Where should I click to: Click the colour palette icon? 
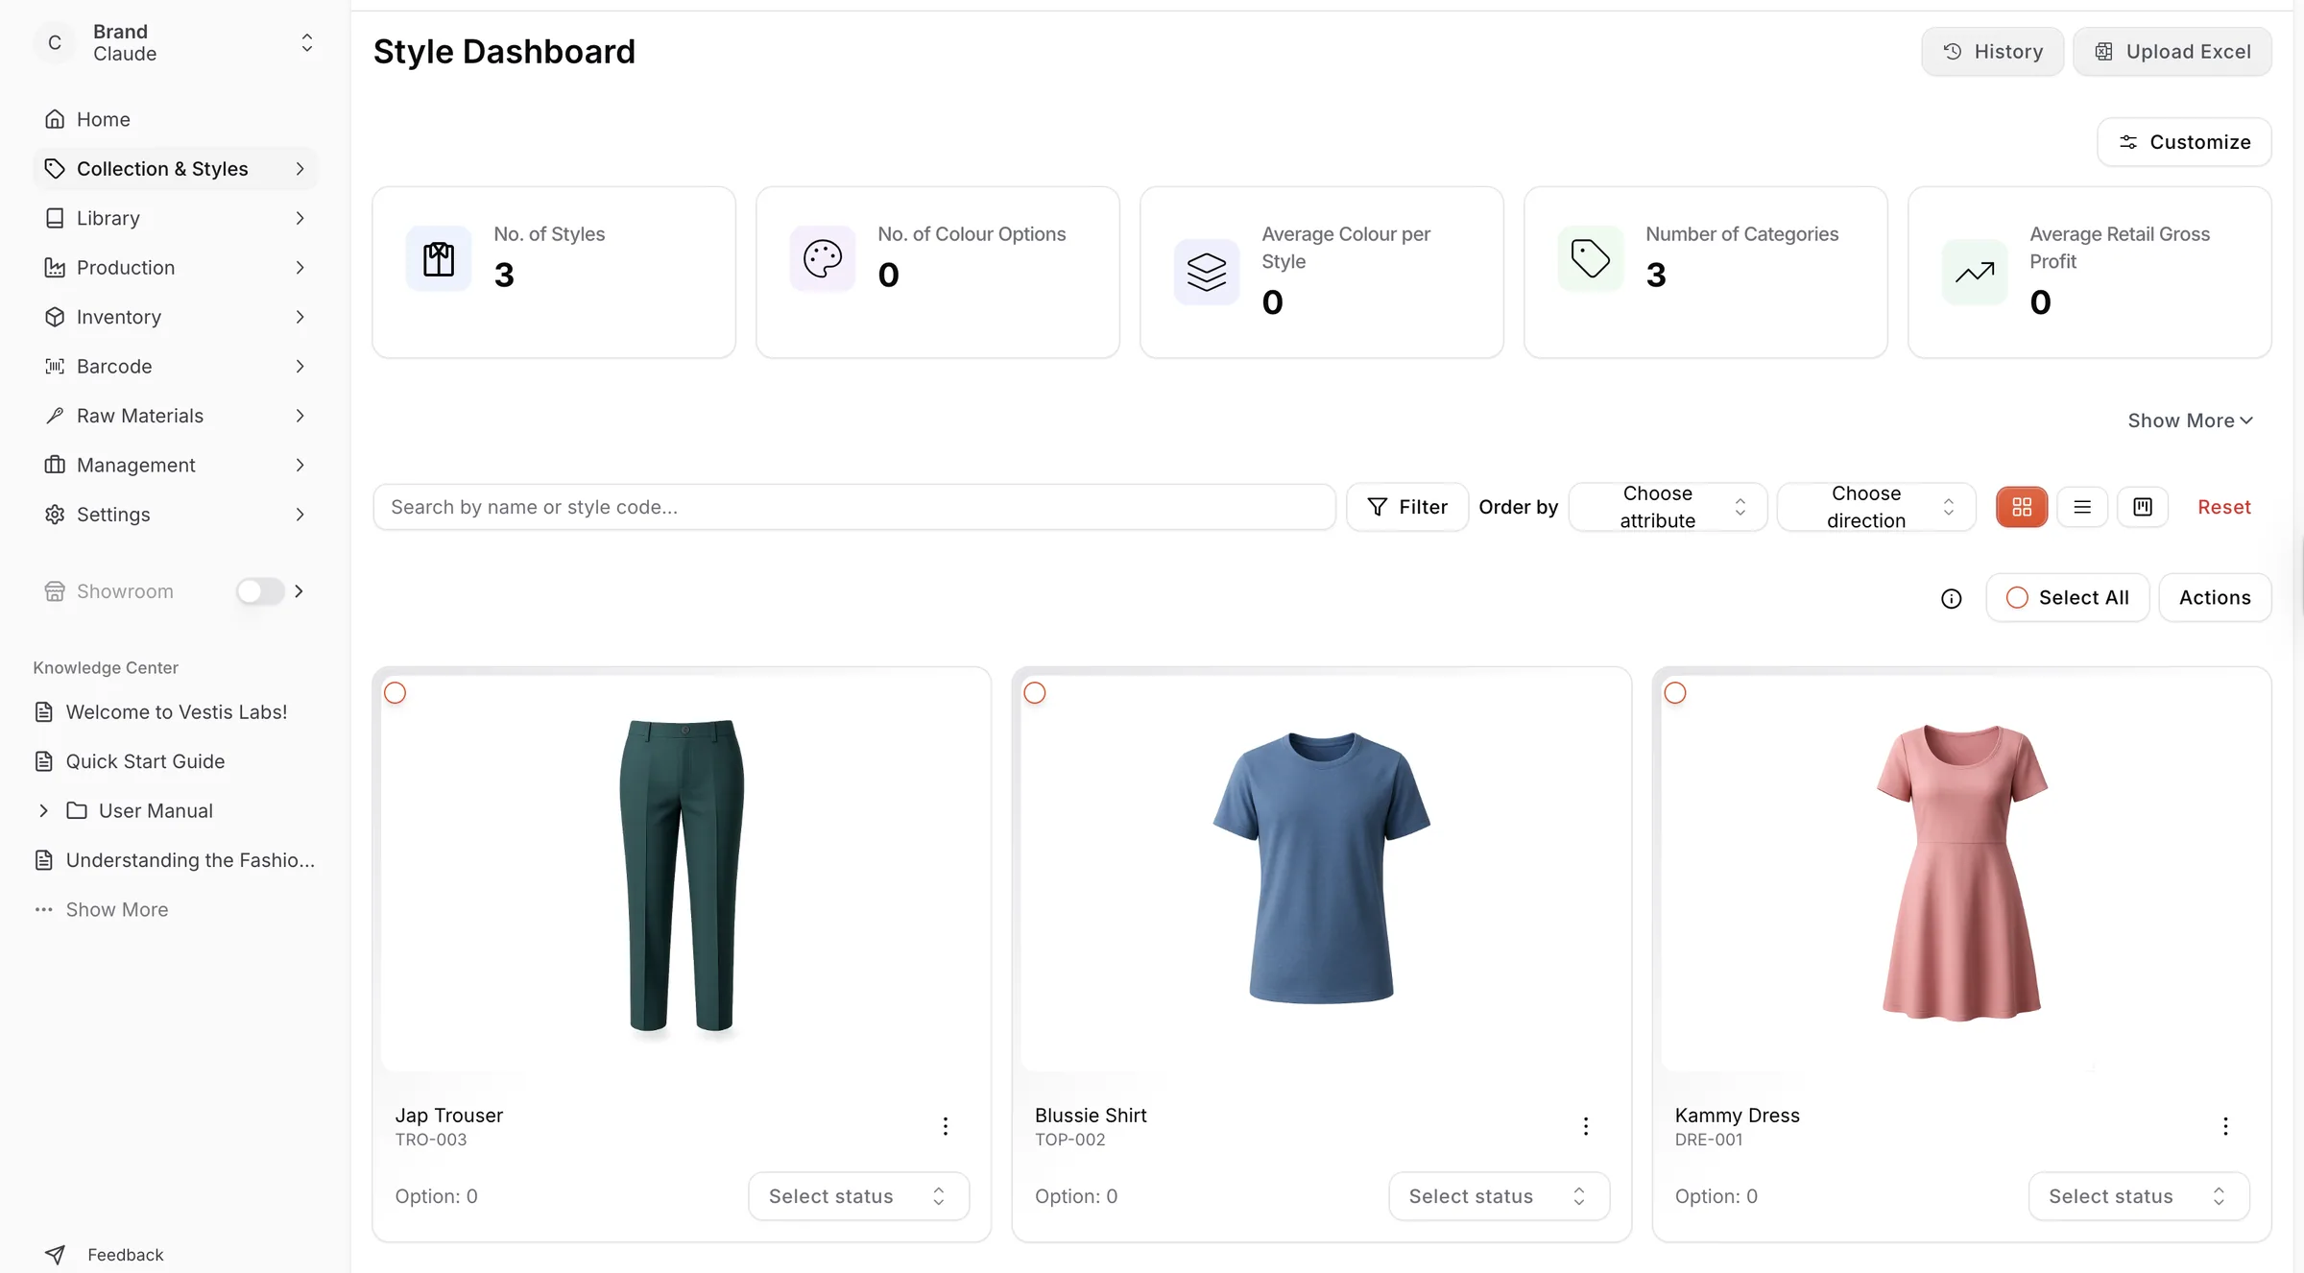[823, 258]
